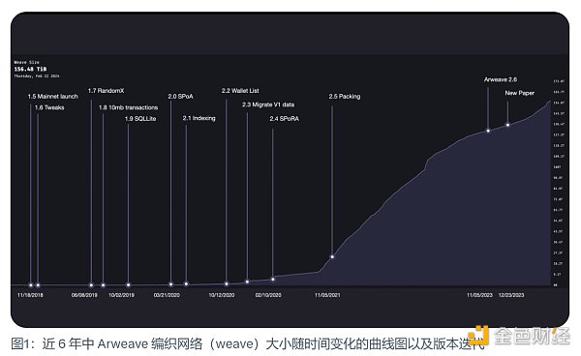This screenshot has height=356, width=581.
Task: Click the timeline dot below 1.5 Mainnet launch
Action: click(x=31, y=285)
